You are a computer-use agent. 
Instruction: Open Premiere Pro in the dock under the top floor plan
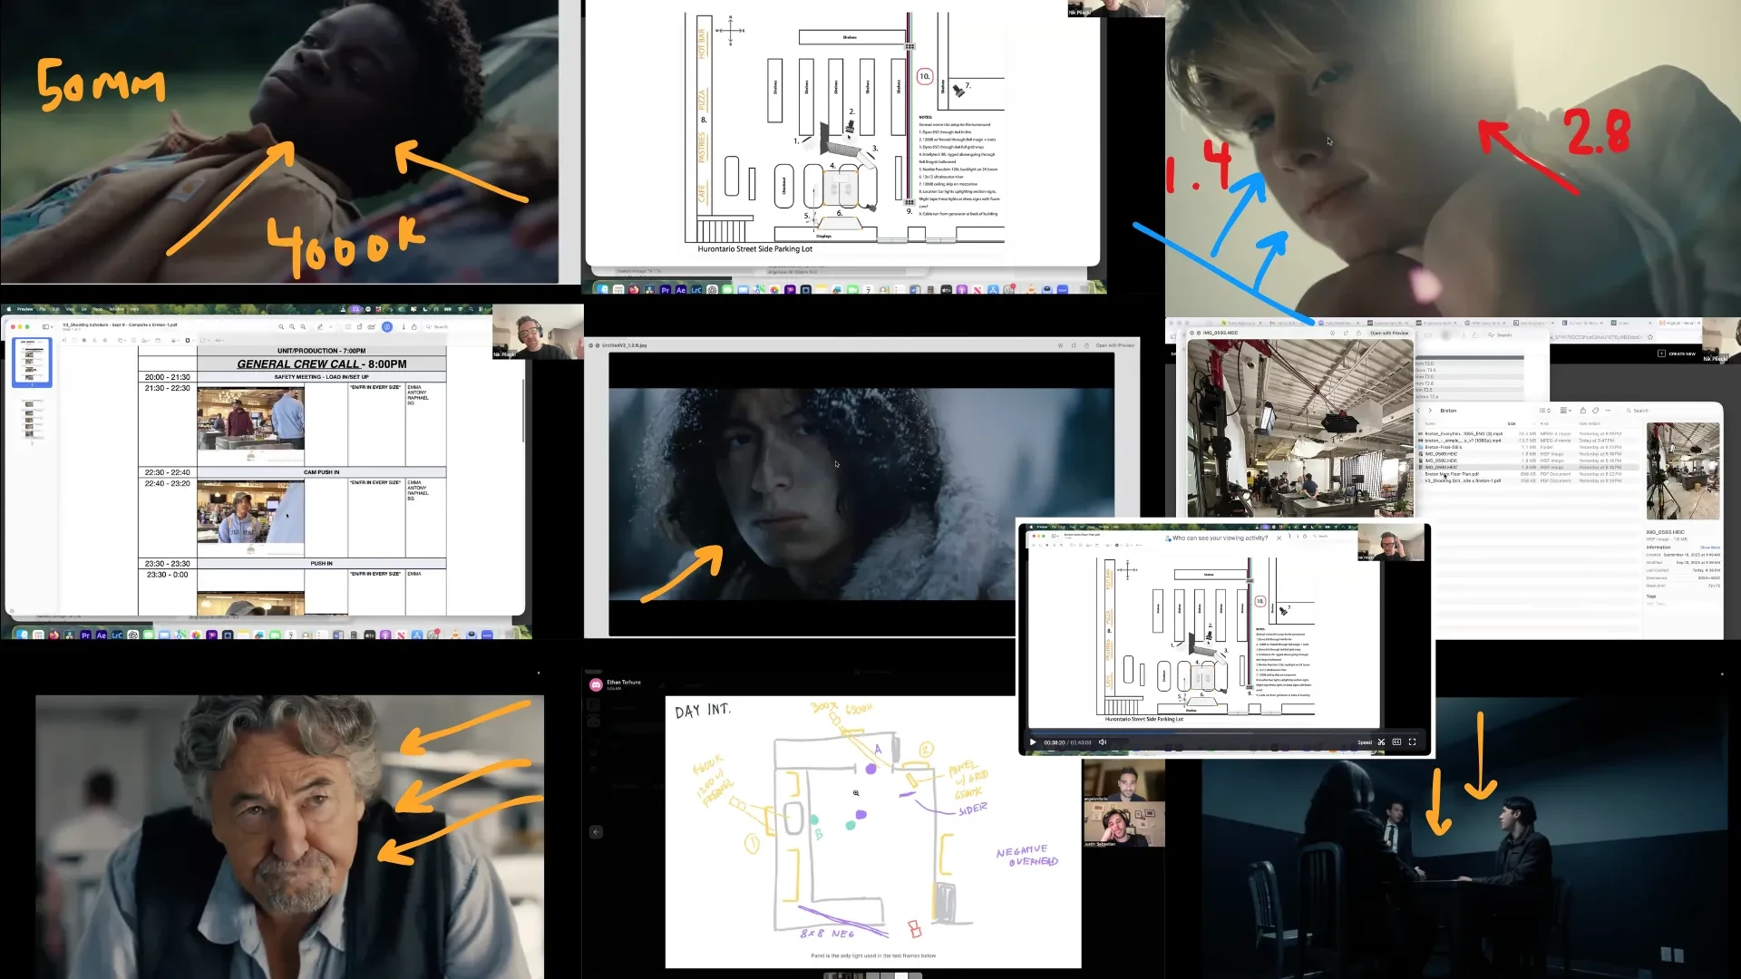pos(666,290)
